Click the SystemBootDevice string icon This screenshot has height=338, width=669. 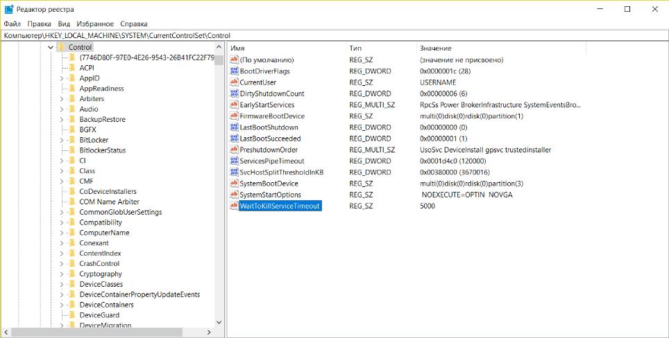tap(234, 184)
